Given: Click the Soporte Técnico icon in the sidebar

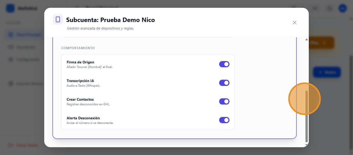Looking at the screenshot, I should click(x=11, y=84).
